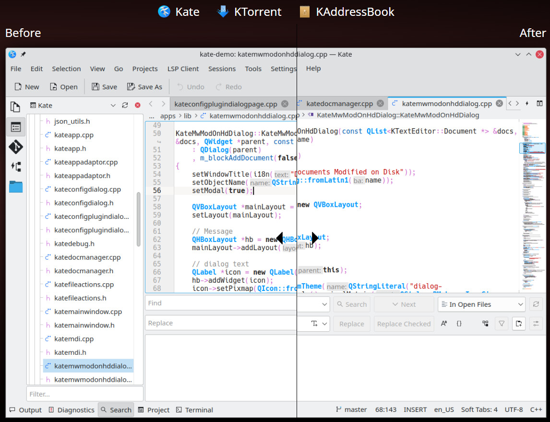550x422 pixels.
Task: Open the LSP Client menu
Action: [183, 69]
